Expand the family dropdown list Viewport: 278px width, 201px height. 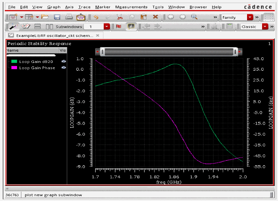tap(250, 17)
